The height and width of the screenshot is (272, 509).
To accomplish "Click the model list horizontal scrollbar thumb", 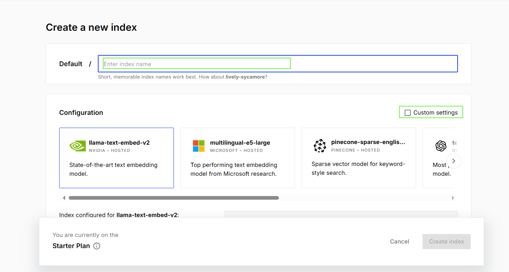I will point(173,198).
